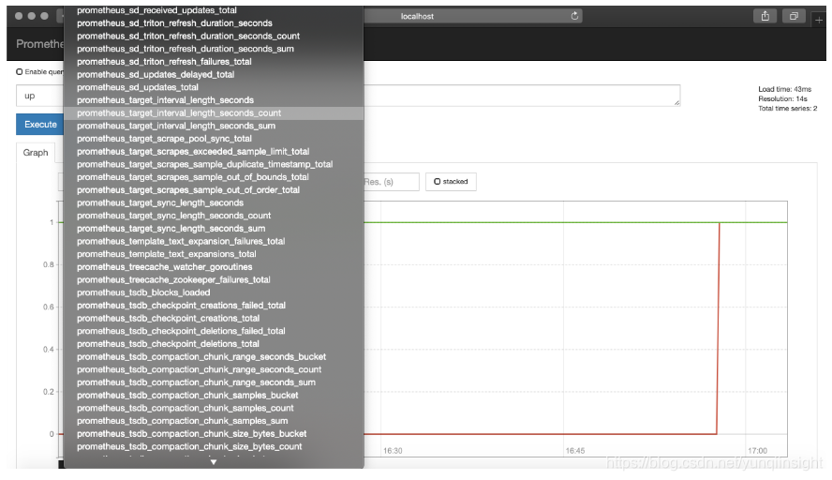Click the Prometheus brand link
This screenshot has height=480, width=832.
(x=39, y=44)
